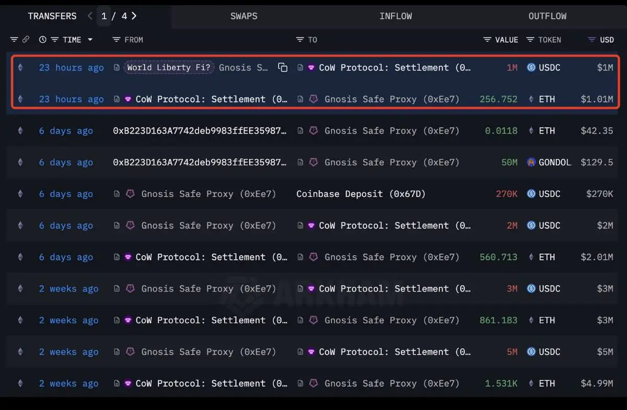Open the Gnosis Safe Proxy recipient on the 0.0118 ETH row

point(392,131)
